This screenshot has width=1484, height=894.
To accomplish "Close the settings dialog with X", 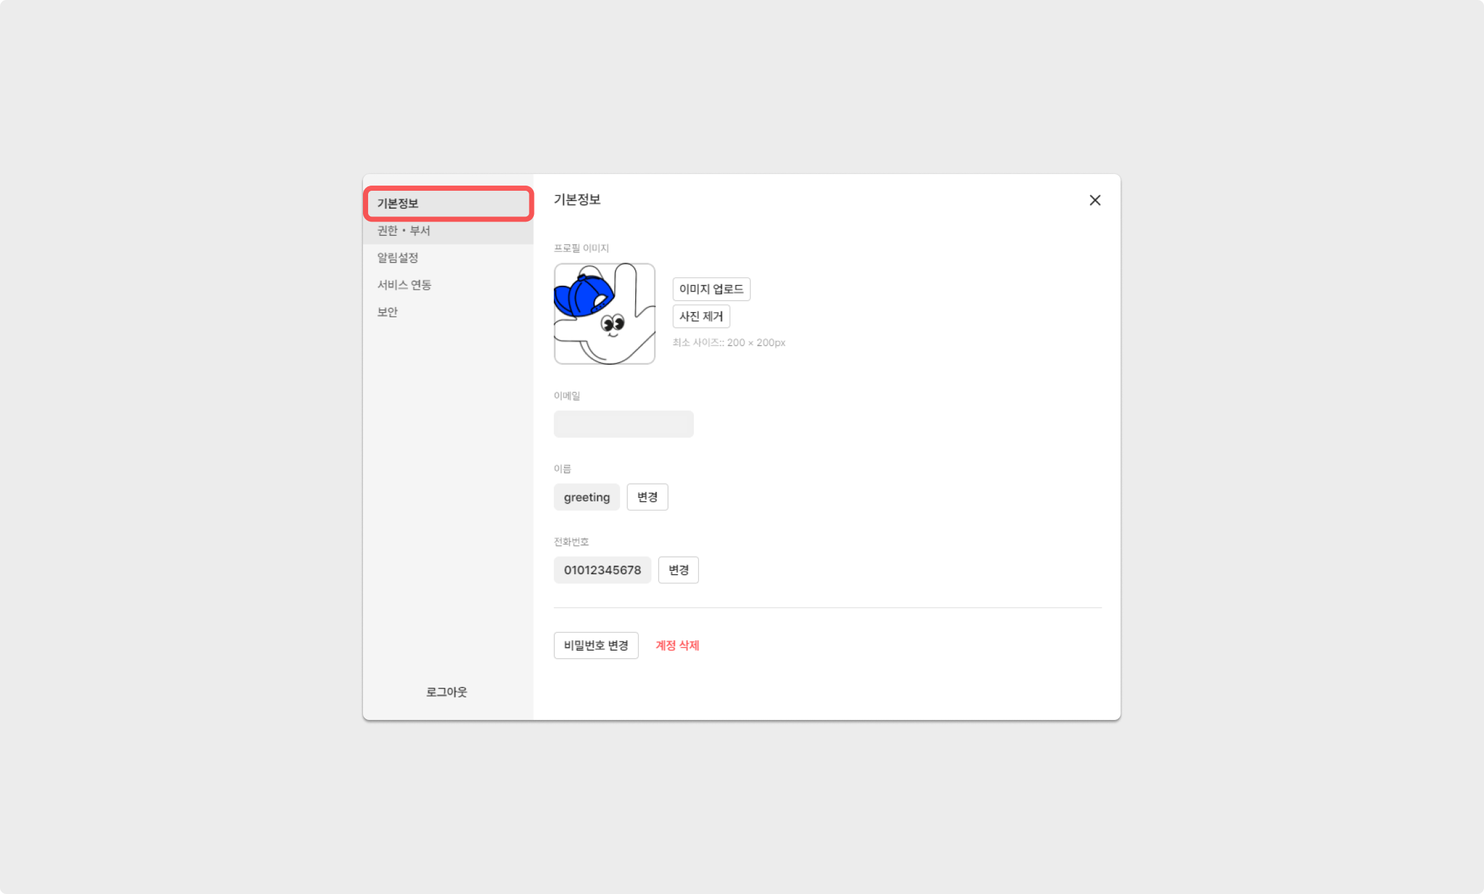I will point(1095,200).
